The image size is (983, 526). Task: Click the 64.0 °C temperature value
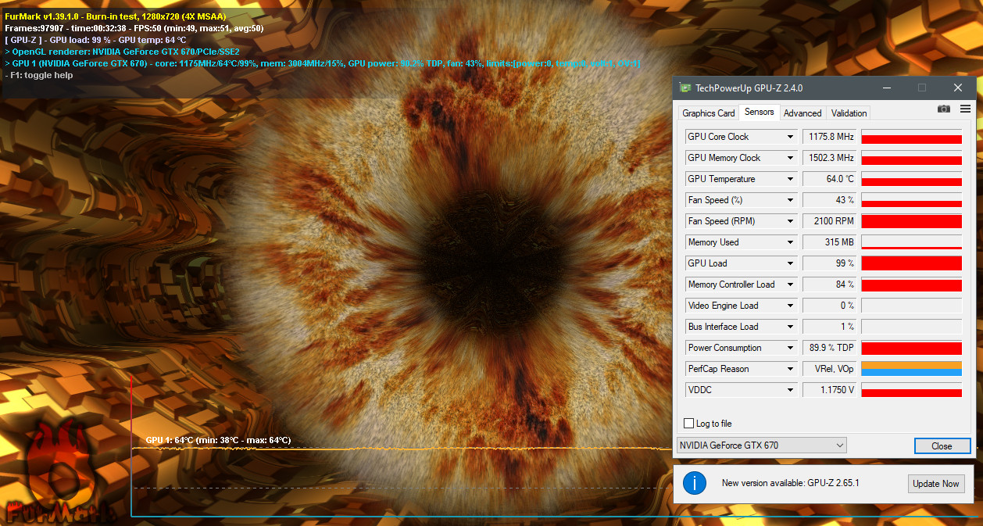tap(830, 179)
